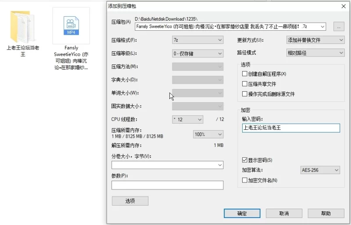The width and height of the screenshot is (351, 225).
Task: Uncheck the 显示密码 checkbox
Action: (245, 160)
